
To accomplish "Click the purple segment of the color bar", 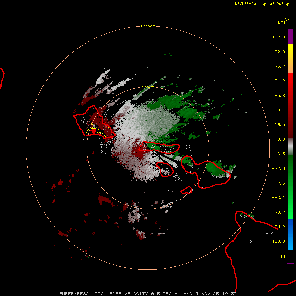I will coord(290,37).
